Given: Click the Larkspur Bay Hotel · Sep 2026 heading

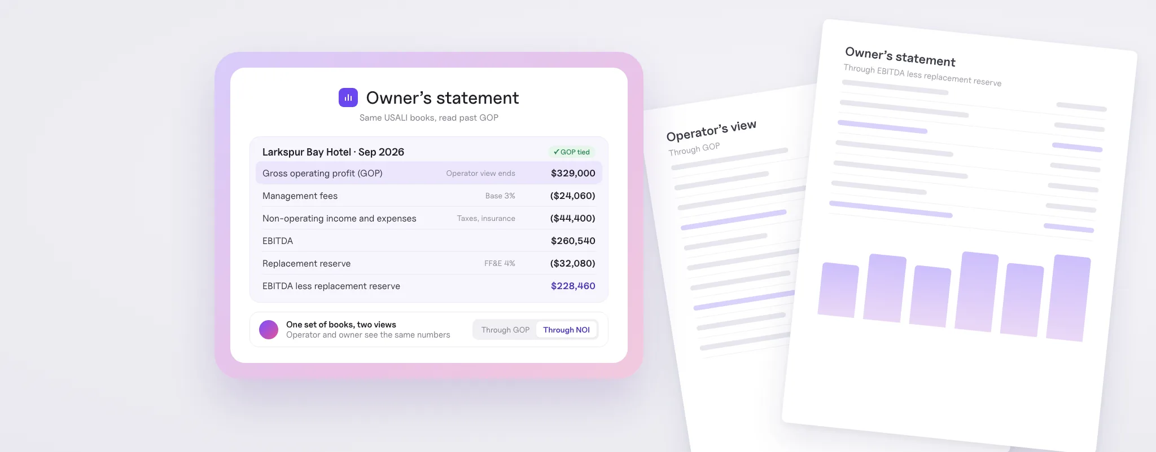Looking at the screenshot, I should click(x=333, y=152).
